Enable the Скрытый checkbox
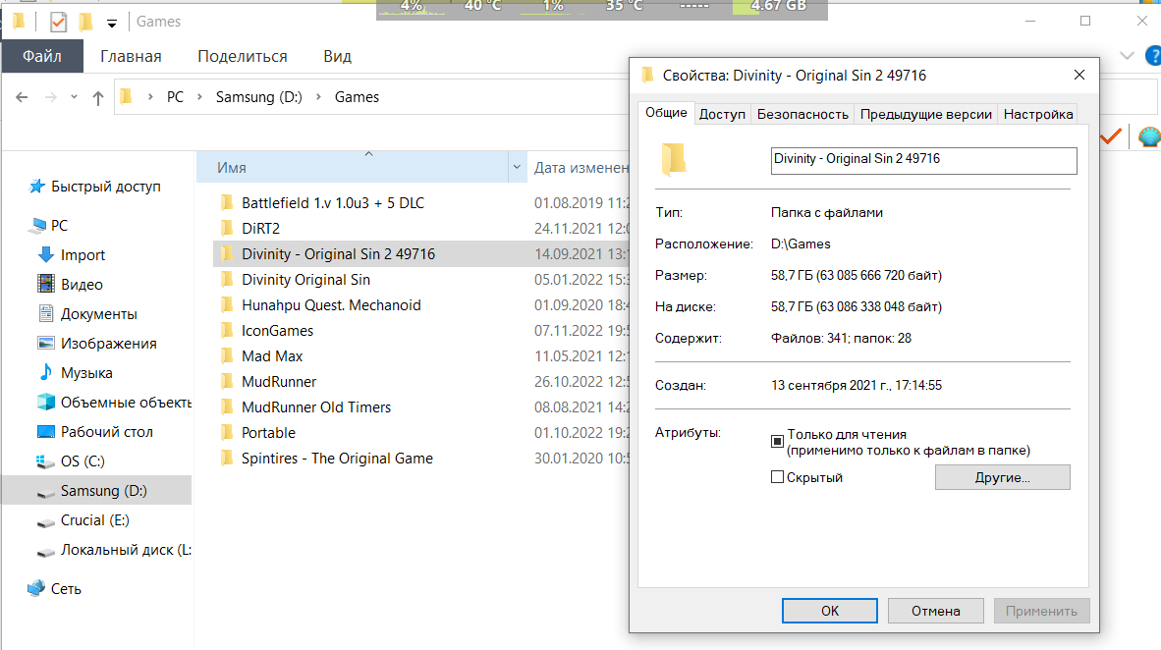The image size is (1161, 650). (x=777, y=477)
